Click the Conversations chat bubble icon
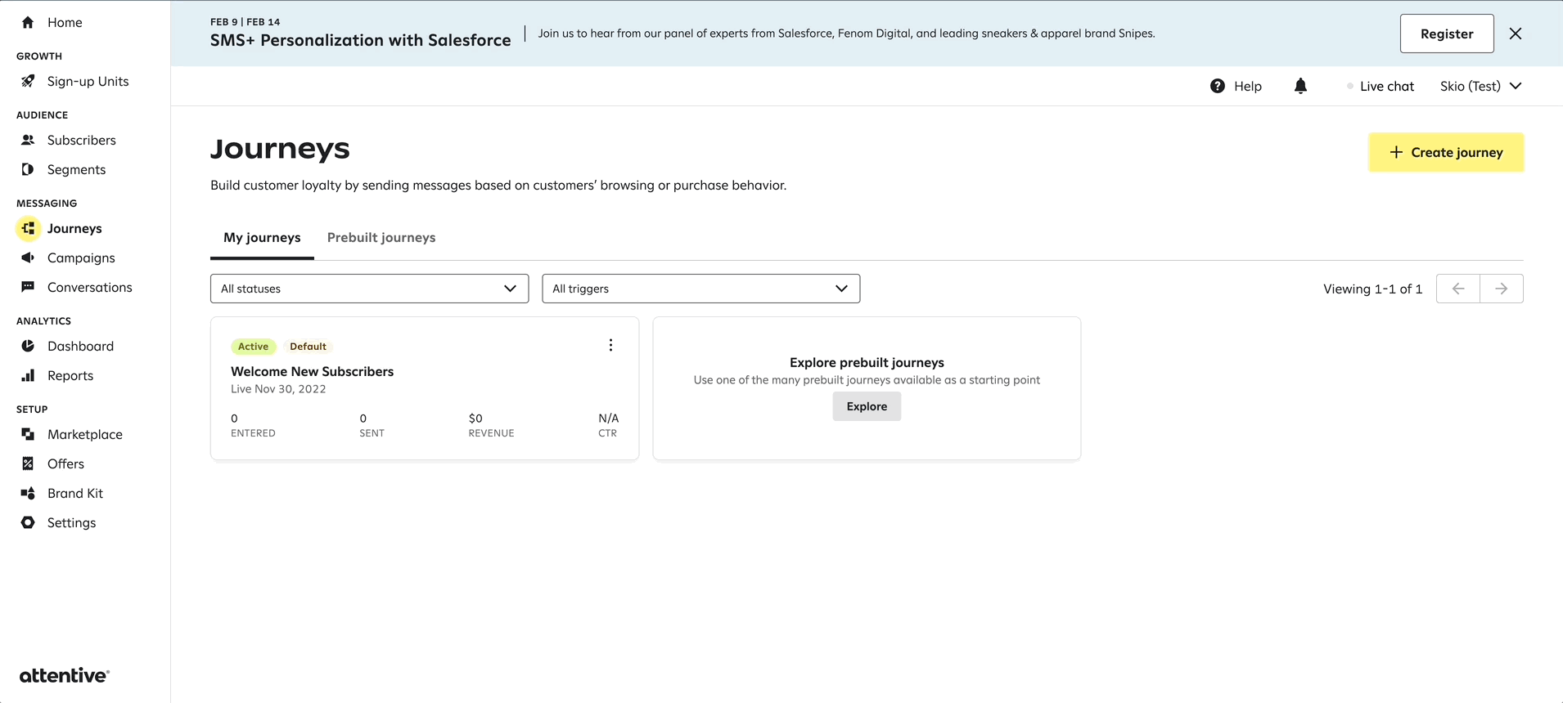 28,287
